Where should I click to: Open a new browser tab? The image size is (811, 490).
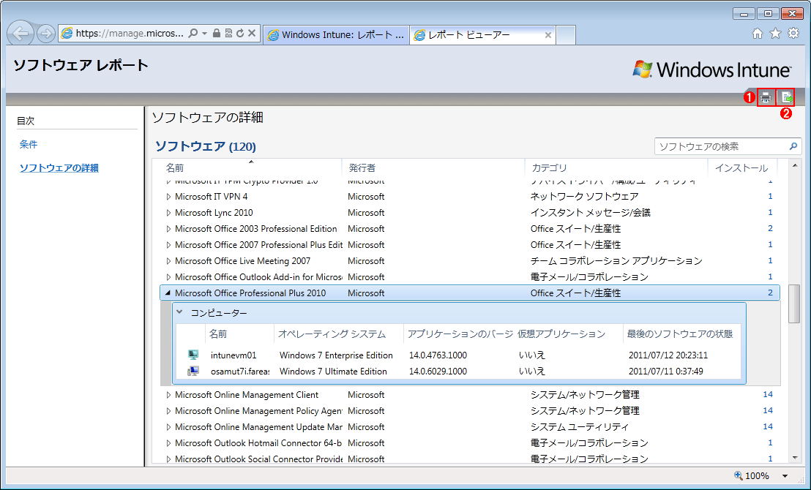566,35
